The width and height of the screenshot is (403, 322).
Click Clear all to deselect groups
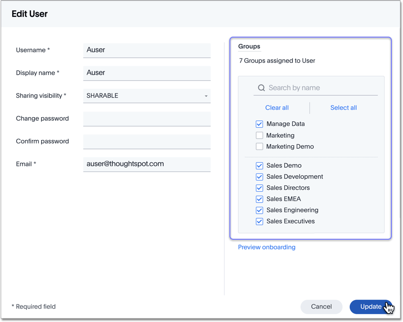276,108
